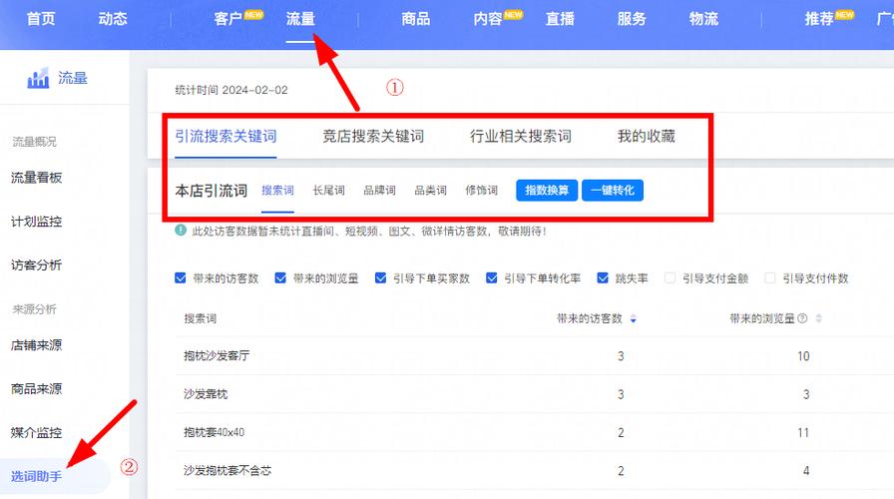Click the green info icon beside the visitor notice
This screenshot has height=499, width=894.
click(181, 231)
